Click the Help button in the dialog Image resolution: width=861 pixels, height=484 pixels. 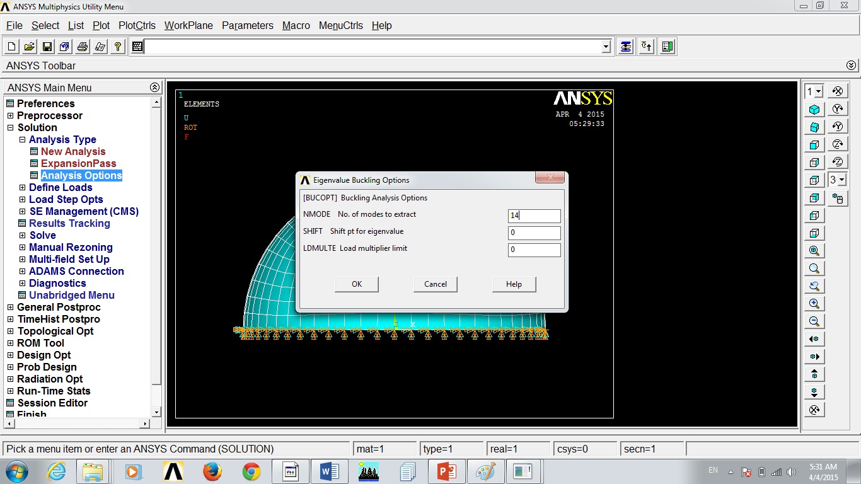(x=514, y=284)
